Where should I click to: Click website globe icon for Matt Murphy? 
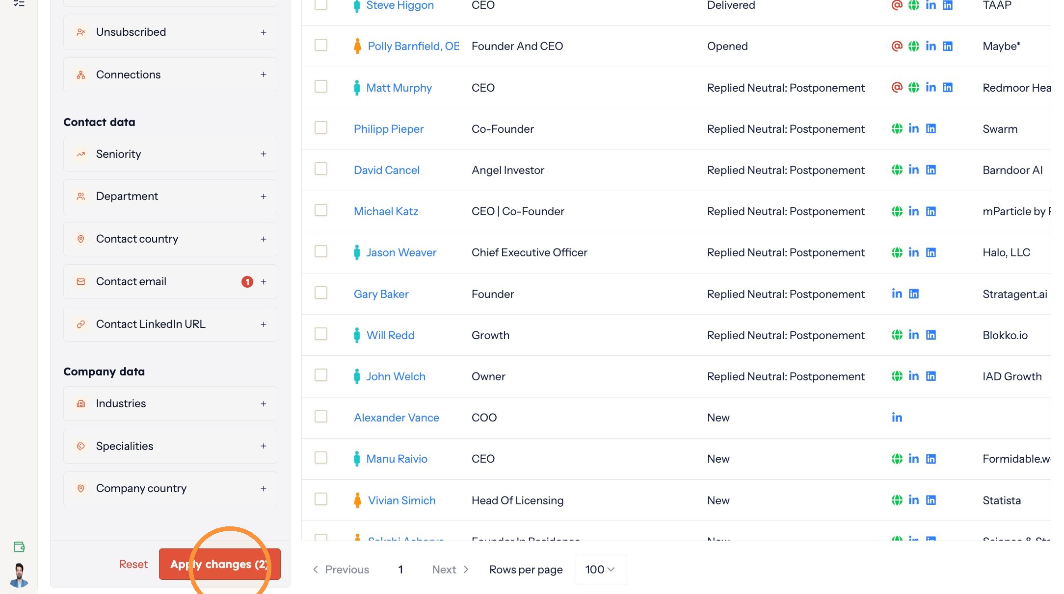tap(913, 87)
